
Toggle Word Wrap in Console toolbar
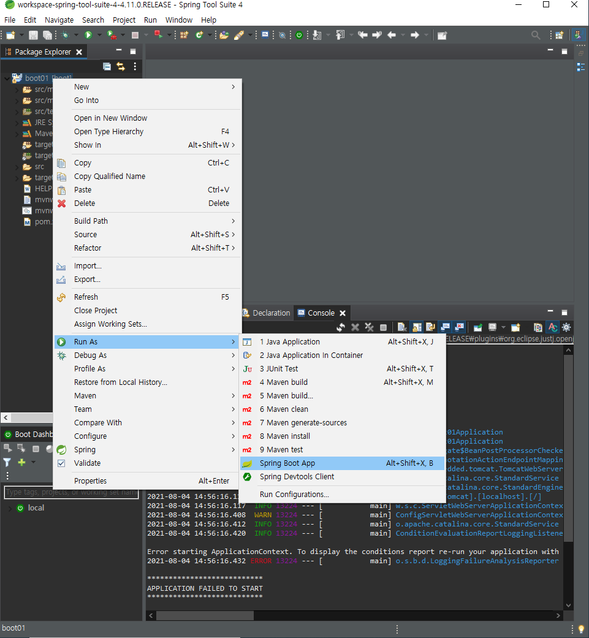click(430, 327)
